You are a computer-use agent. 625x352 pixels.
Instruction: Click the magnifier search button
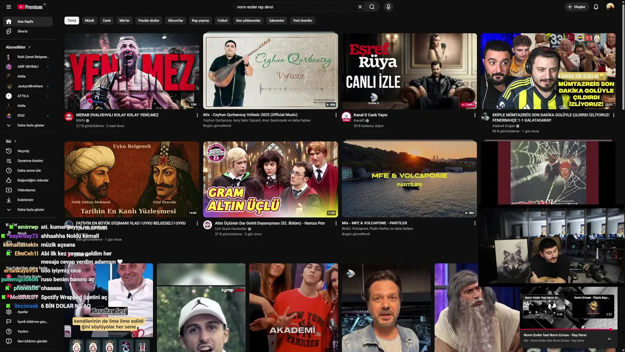pos(372,7)
